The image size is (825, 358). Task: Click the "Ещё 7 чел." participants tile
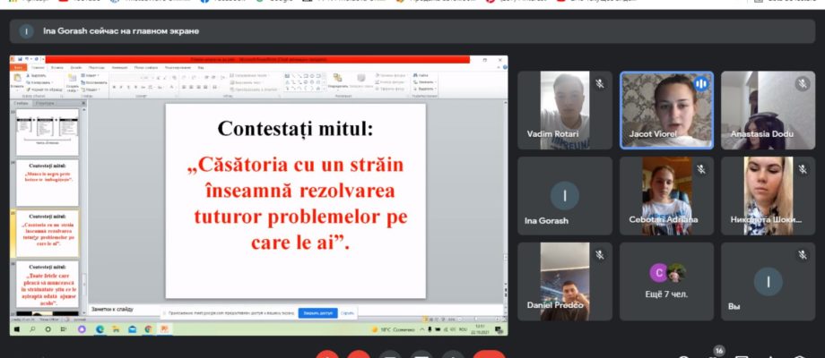coord(666,281)
